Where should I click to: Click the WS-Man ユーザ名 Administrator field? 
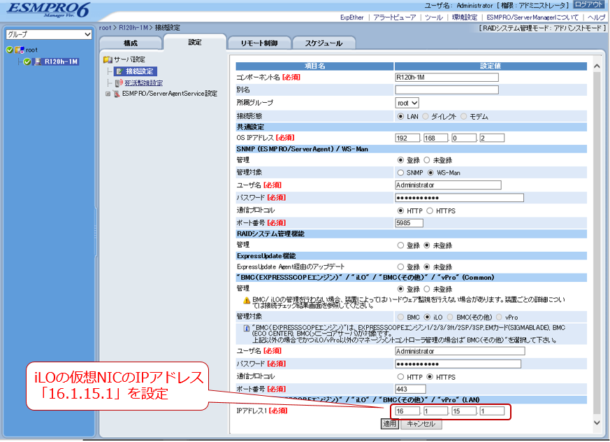[448, 185]
